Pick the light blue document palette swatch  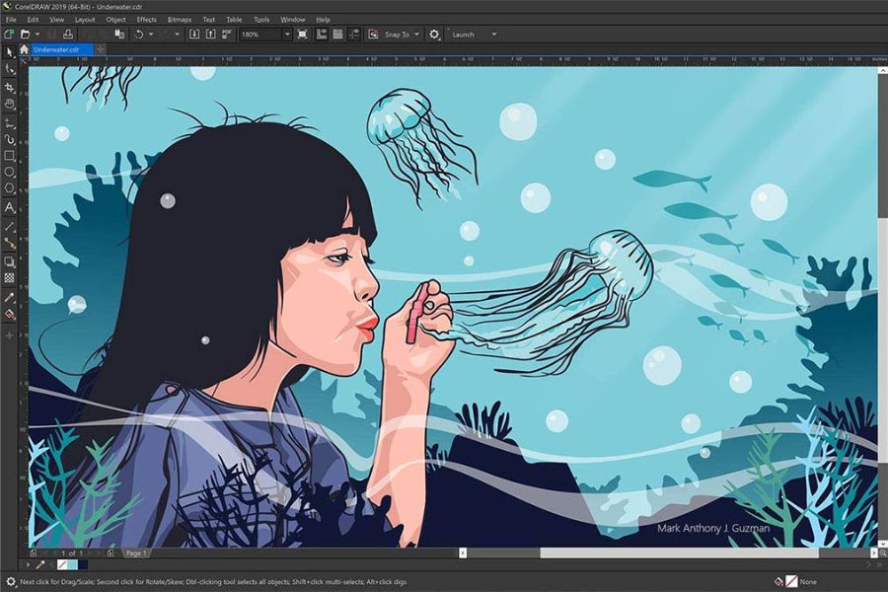point(72,564)
